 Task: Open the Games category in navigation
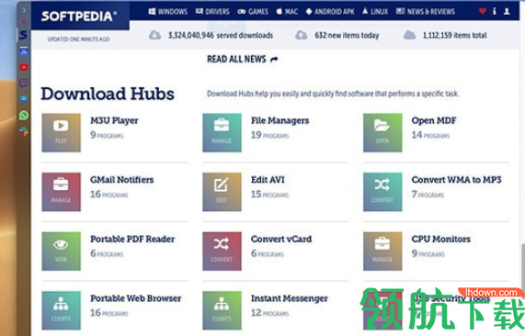253,12
